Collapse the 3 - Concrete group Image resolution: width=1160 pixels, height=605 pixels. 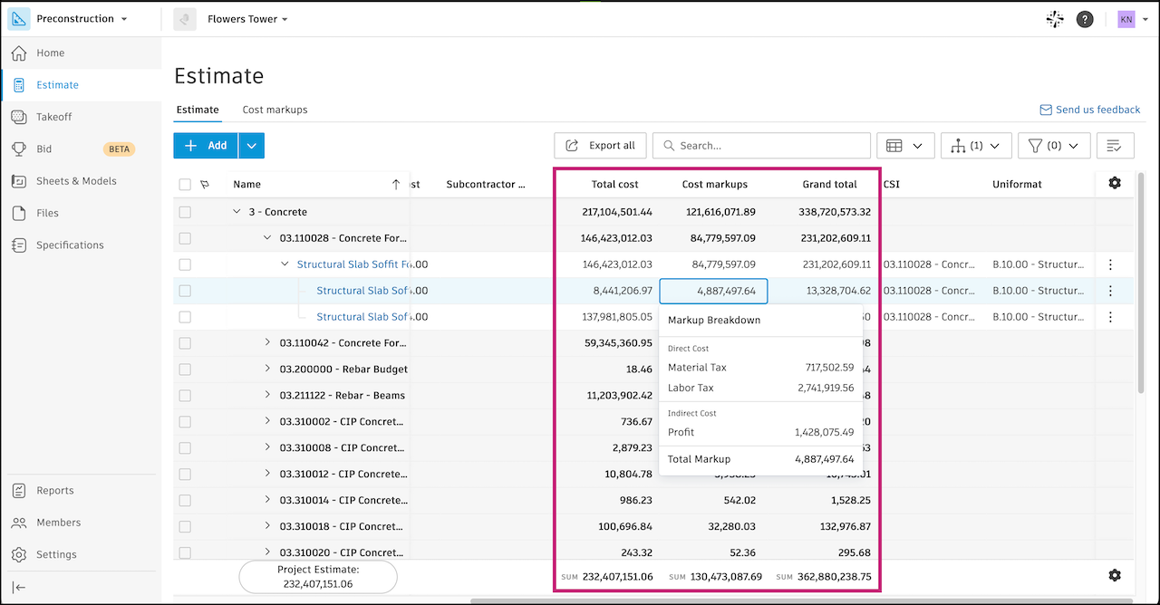tap(237, 212)
